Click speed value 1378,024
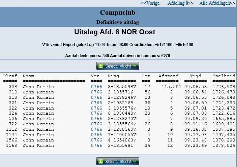 click(224, 145)
